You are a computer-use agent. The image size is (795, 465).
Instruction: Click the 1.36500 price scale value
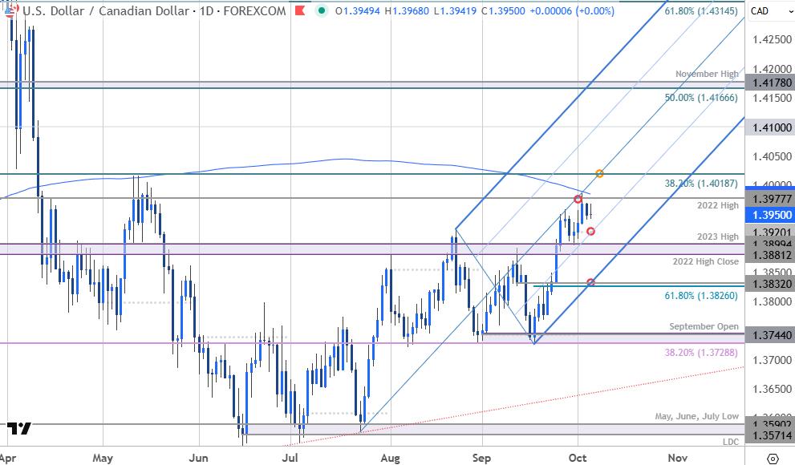pyautogui.click(x=773, y=389)
